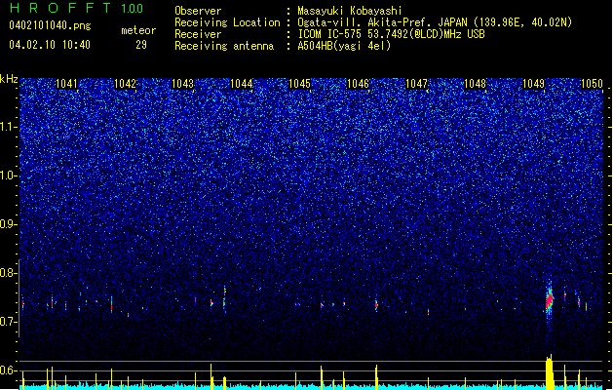Viewport: 613px width, 390px height.
Task: Click the 'meteor' count label
Action: coord(138,30)
